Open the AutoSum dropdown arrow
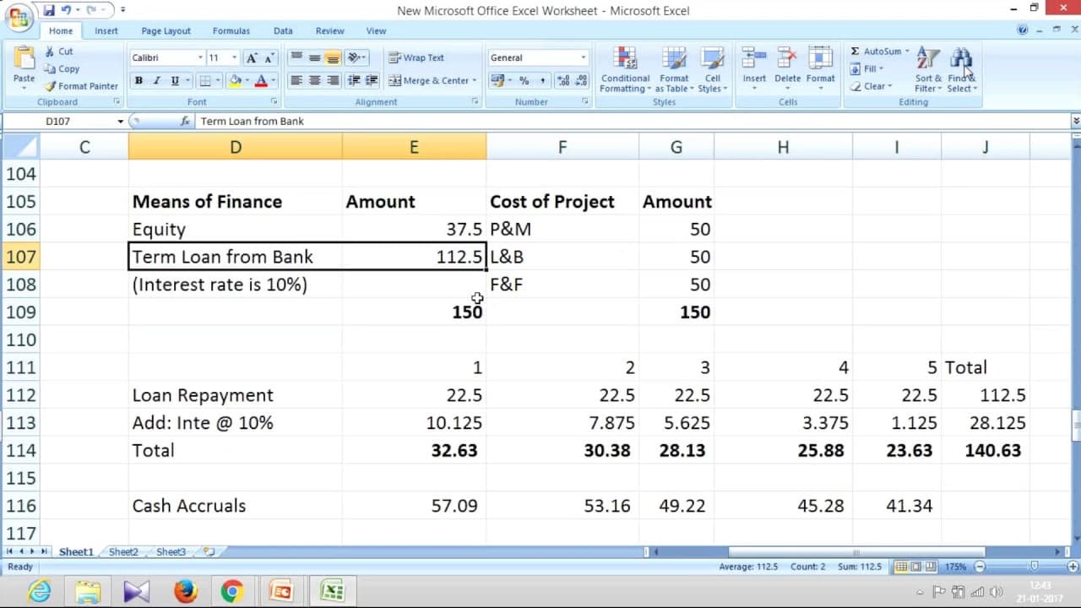Viewport: 1081px width, 608px height. coord(907,52)
